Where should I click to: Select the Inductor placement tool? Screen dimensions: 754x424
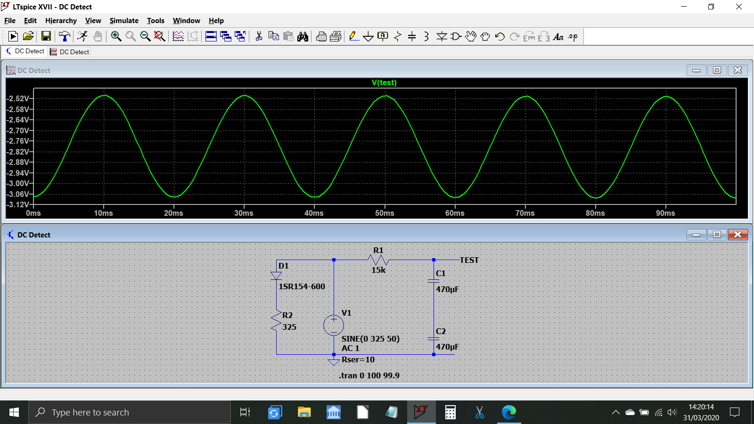point(426,36)
